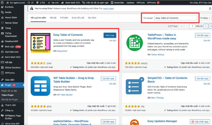Open Thêm Plugin submenu
212x125 pixels.
click(7, 95)
